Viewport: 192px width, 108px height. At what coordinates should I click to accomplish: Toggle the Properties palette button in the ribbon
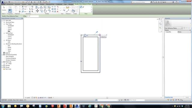click(x=10, y=11)
